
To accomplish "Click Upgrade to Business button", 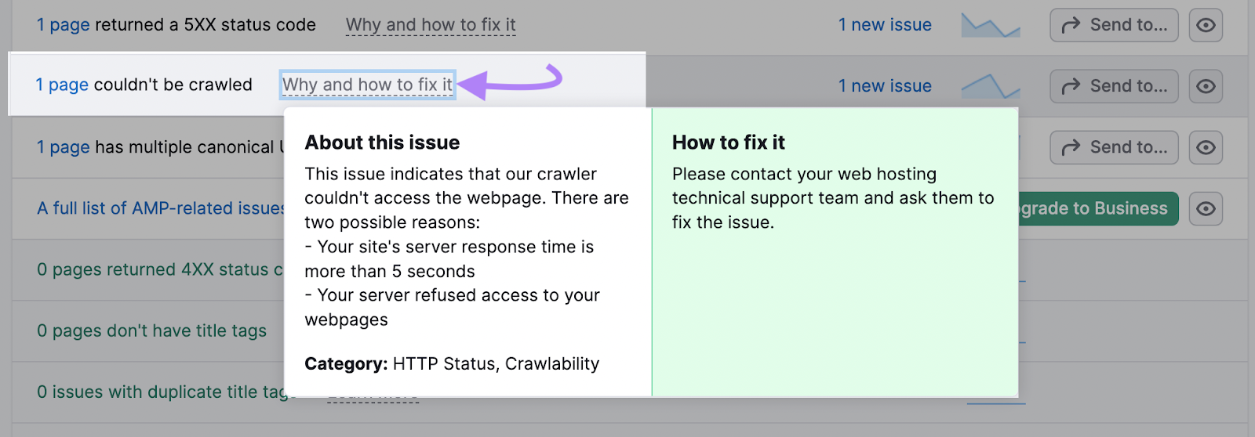I will pyautogui.click(x=1098, y=208).
